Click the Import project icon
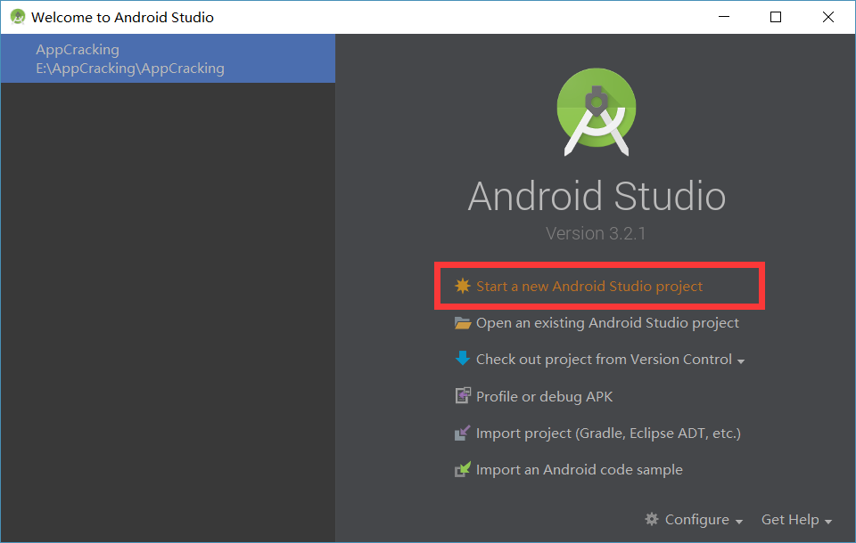856x543 pixels. tap(462, 432)
